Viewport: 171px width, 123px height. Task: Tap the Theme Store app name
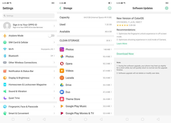click(73, 99)
